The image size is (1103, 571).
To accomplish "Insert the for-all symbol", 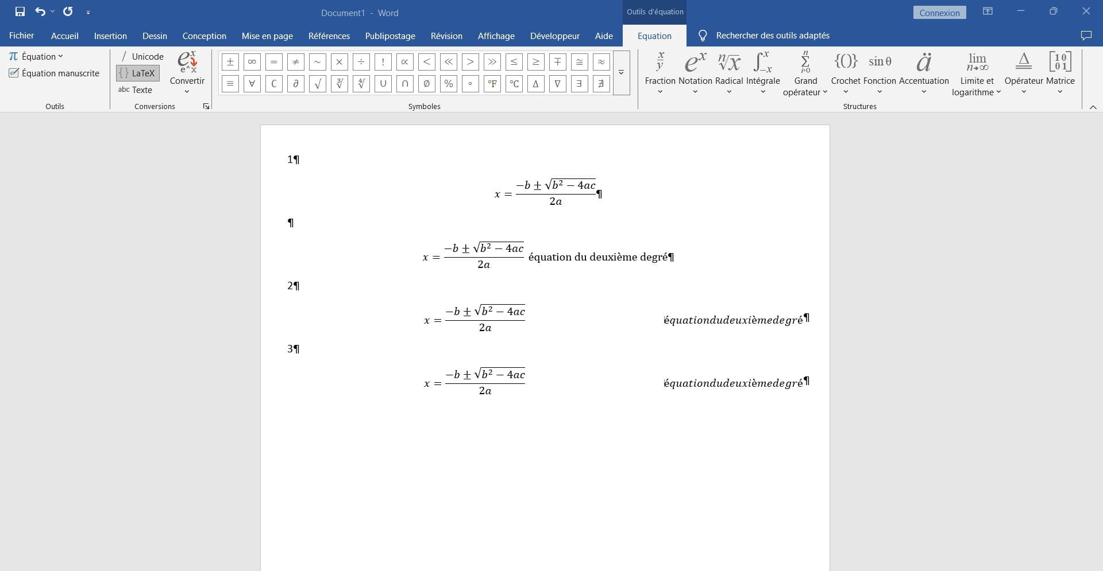I will click(x=252, y=84).
